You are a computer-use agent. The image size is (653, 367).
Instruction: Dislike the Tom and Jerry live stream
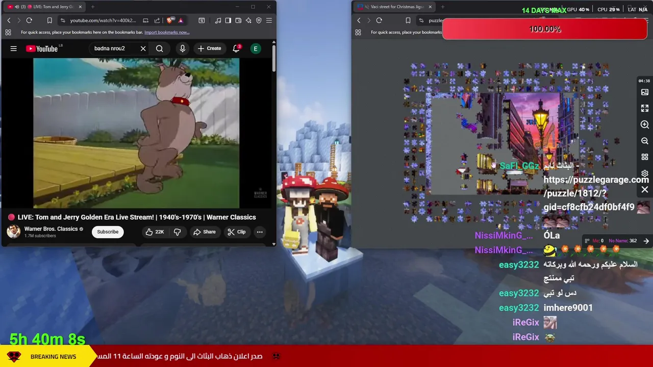pyautogui.click(x=178, y=232)
